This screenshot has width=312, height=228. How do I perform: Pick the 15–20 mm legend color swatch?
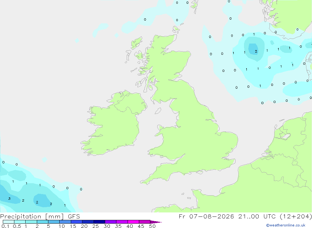click(x=76, y=222)
